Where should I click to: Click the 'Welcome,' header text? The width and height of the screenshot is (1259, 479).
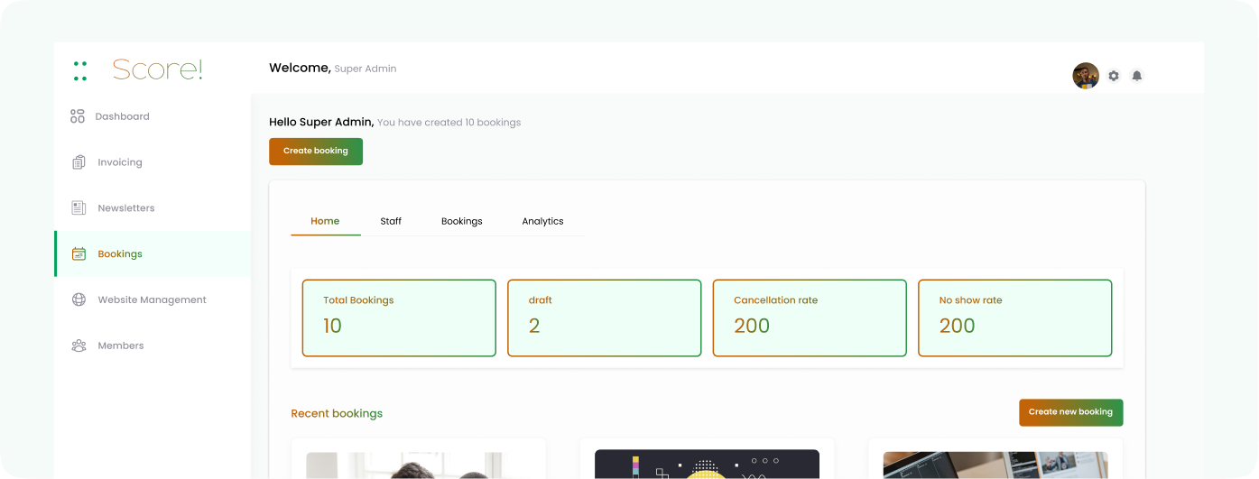(300, 69)
